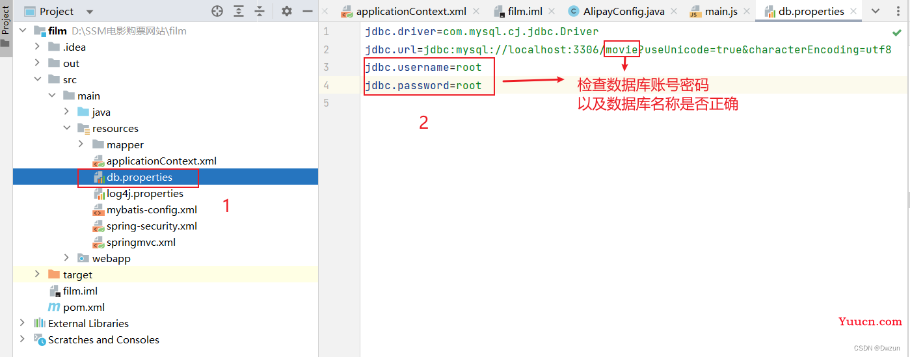Screen dimensions: 910x357
Task: Open Project panel settings gear
Action: tap(287, 11)
